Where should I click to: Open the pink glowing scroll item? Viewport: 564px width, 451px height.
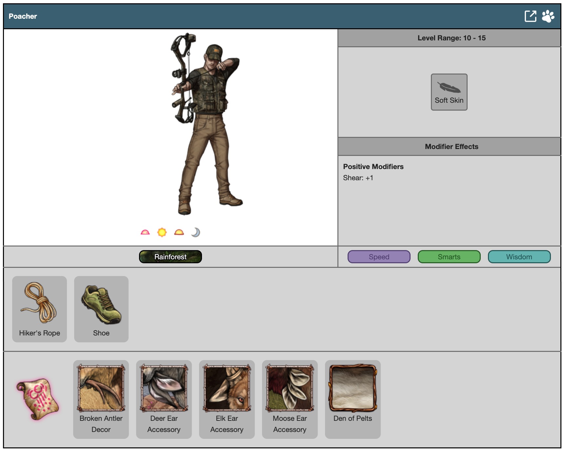coord(38,399)
